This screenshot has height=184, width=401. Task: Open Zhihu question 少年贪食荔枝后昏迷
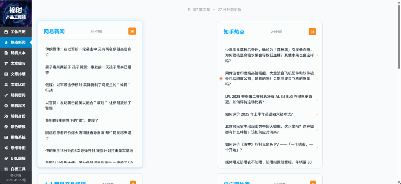point(269,55)
